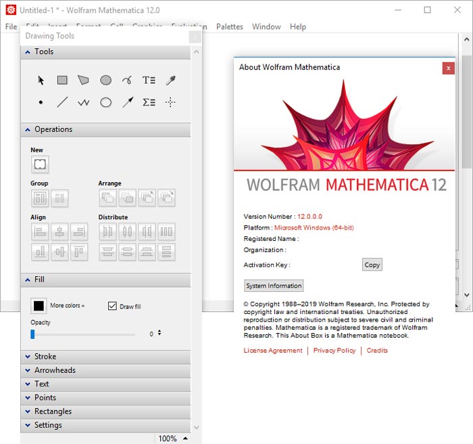Maximize the Mathematica window

pyautogui.click(x=427, y=10)
